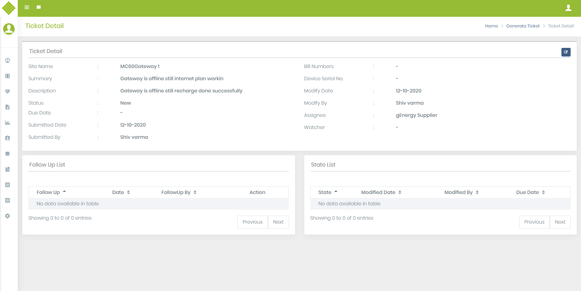581x291 pixels.
Task: Open the Generate Ticket breadcrumb
Action: [x=523, y=26]
